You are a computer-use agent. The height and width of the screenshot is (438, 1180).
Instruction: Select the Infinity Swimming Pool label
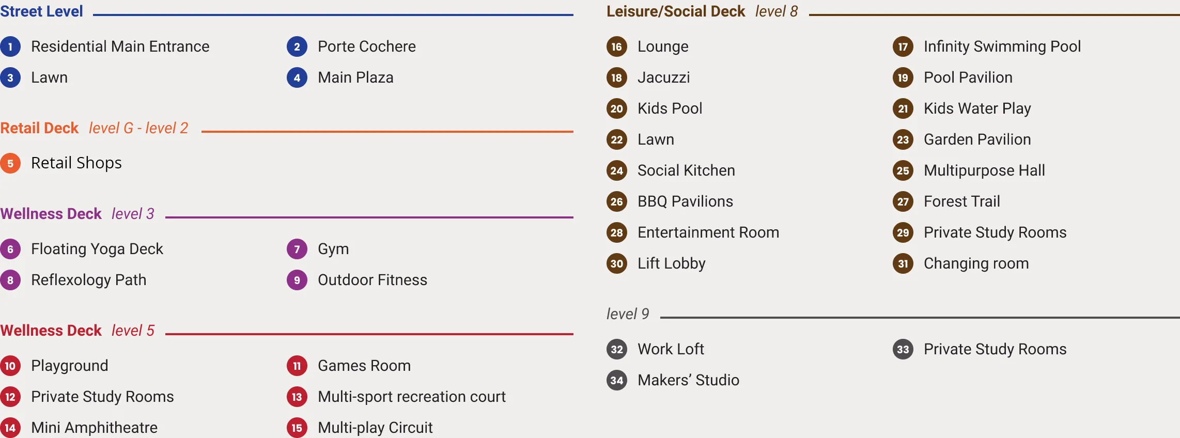[1002, 46]
